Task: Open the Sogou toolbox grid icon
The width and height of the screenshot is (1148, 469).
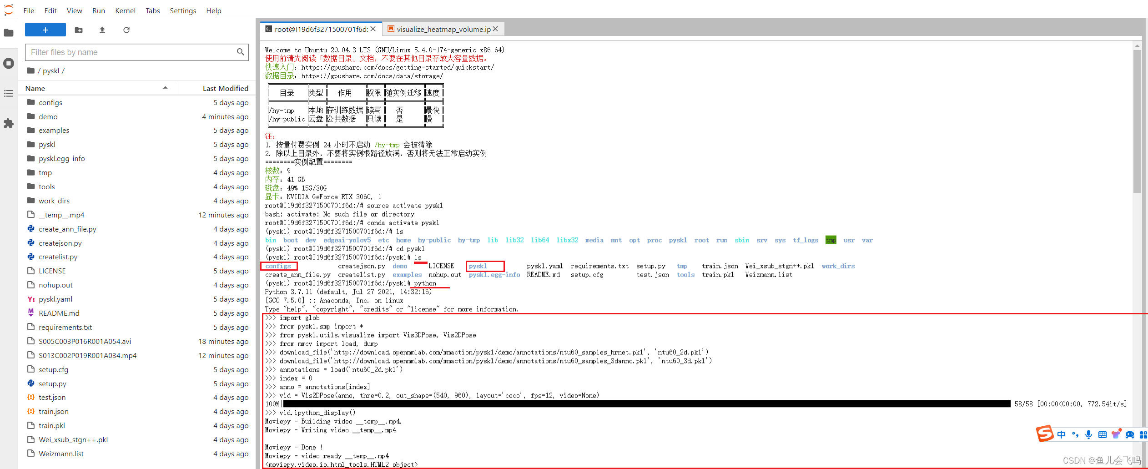Action: coord(1143,434)
